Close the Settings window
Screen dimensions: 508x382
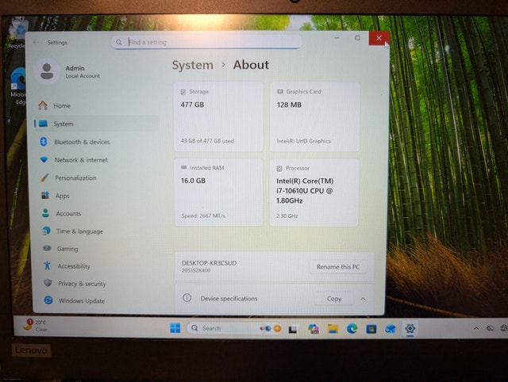point(379,38)
